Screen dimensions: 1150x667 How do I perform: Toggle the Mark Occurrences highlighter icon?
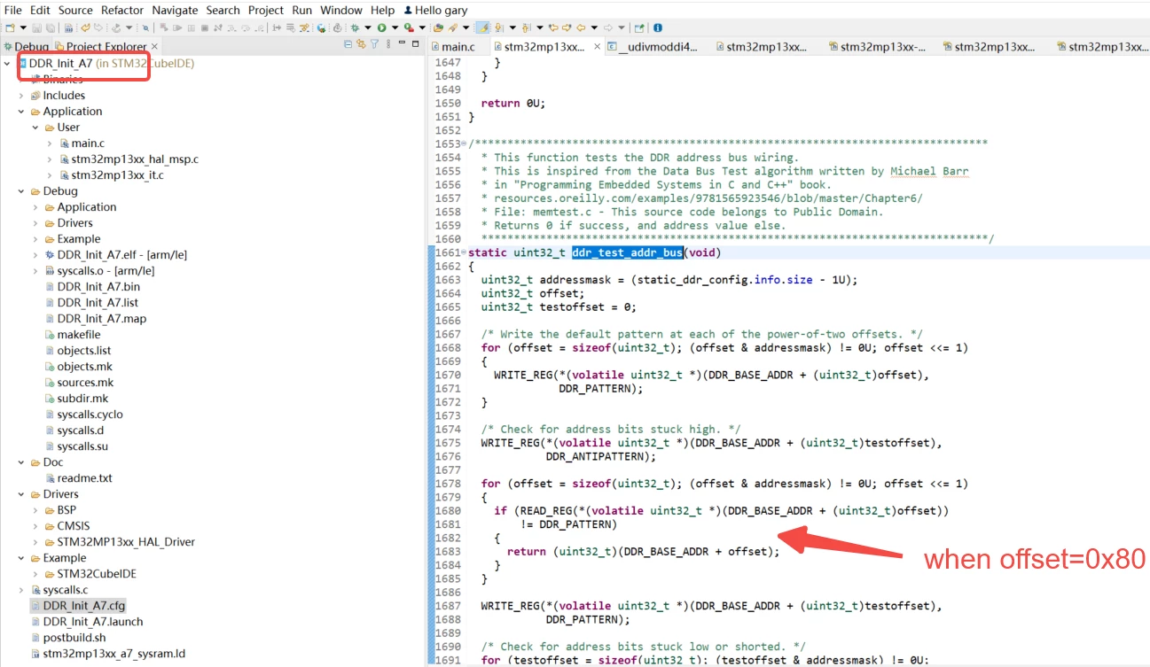[x=483, y=27]
